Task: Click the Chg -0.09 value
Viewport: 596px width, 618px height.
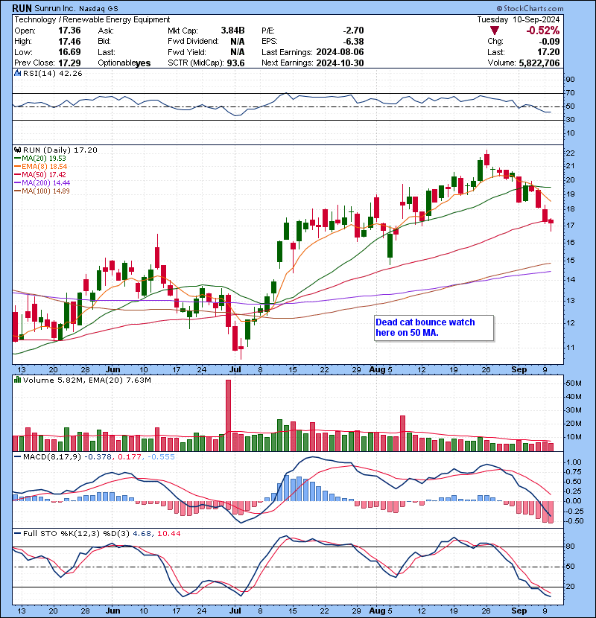Action: (550, 42)
